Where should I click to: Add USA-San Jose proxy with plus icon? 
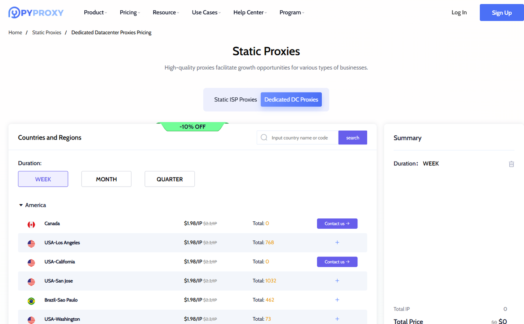[337, 281]
